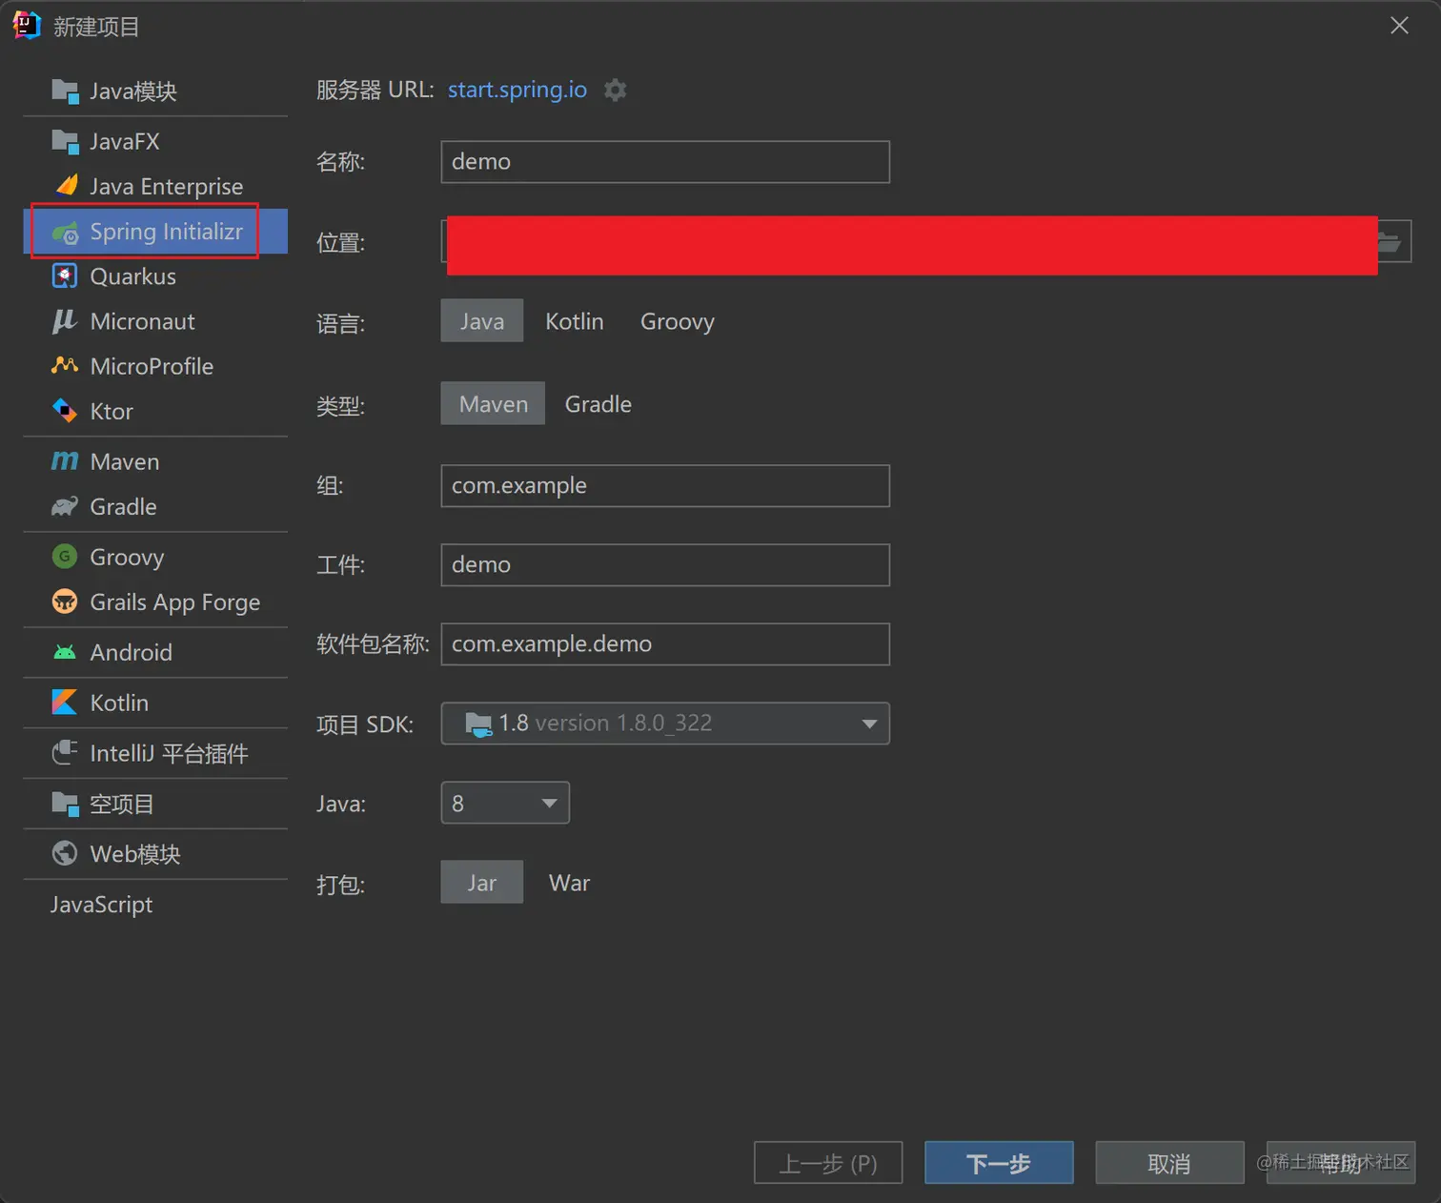Click the 组 com.example field
The height and width of the screenshot is (1203, 1441).
(665, 486)
